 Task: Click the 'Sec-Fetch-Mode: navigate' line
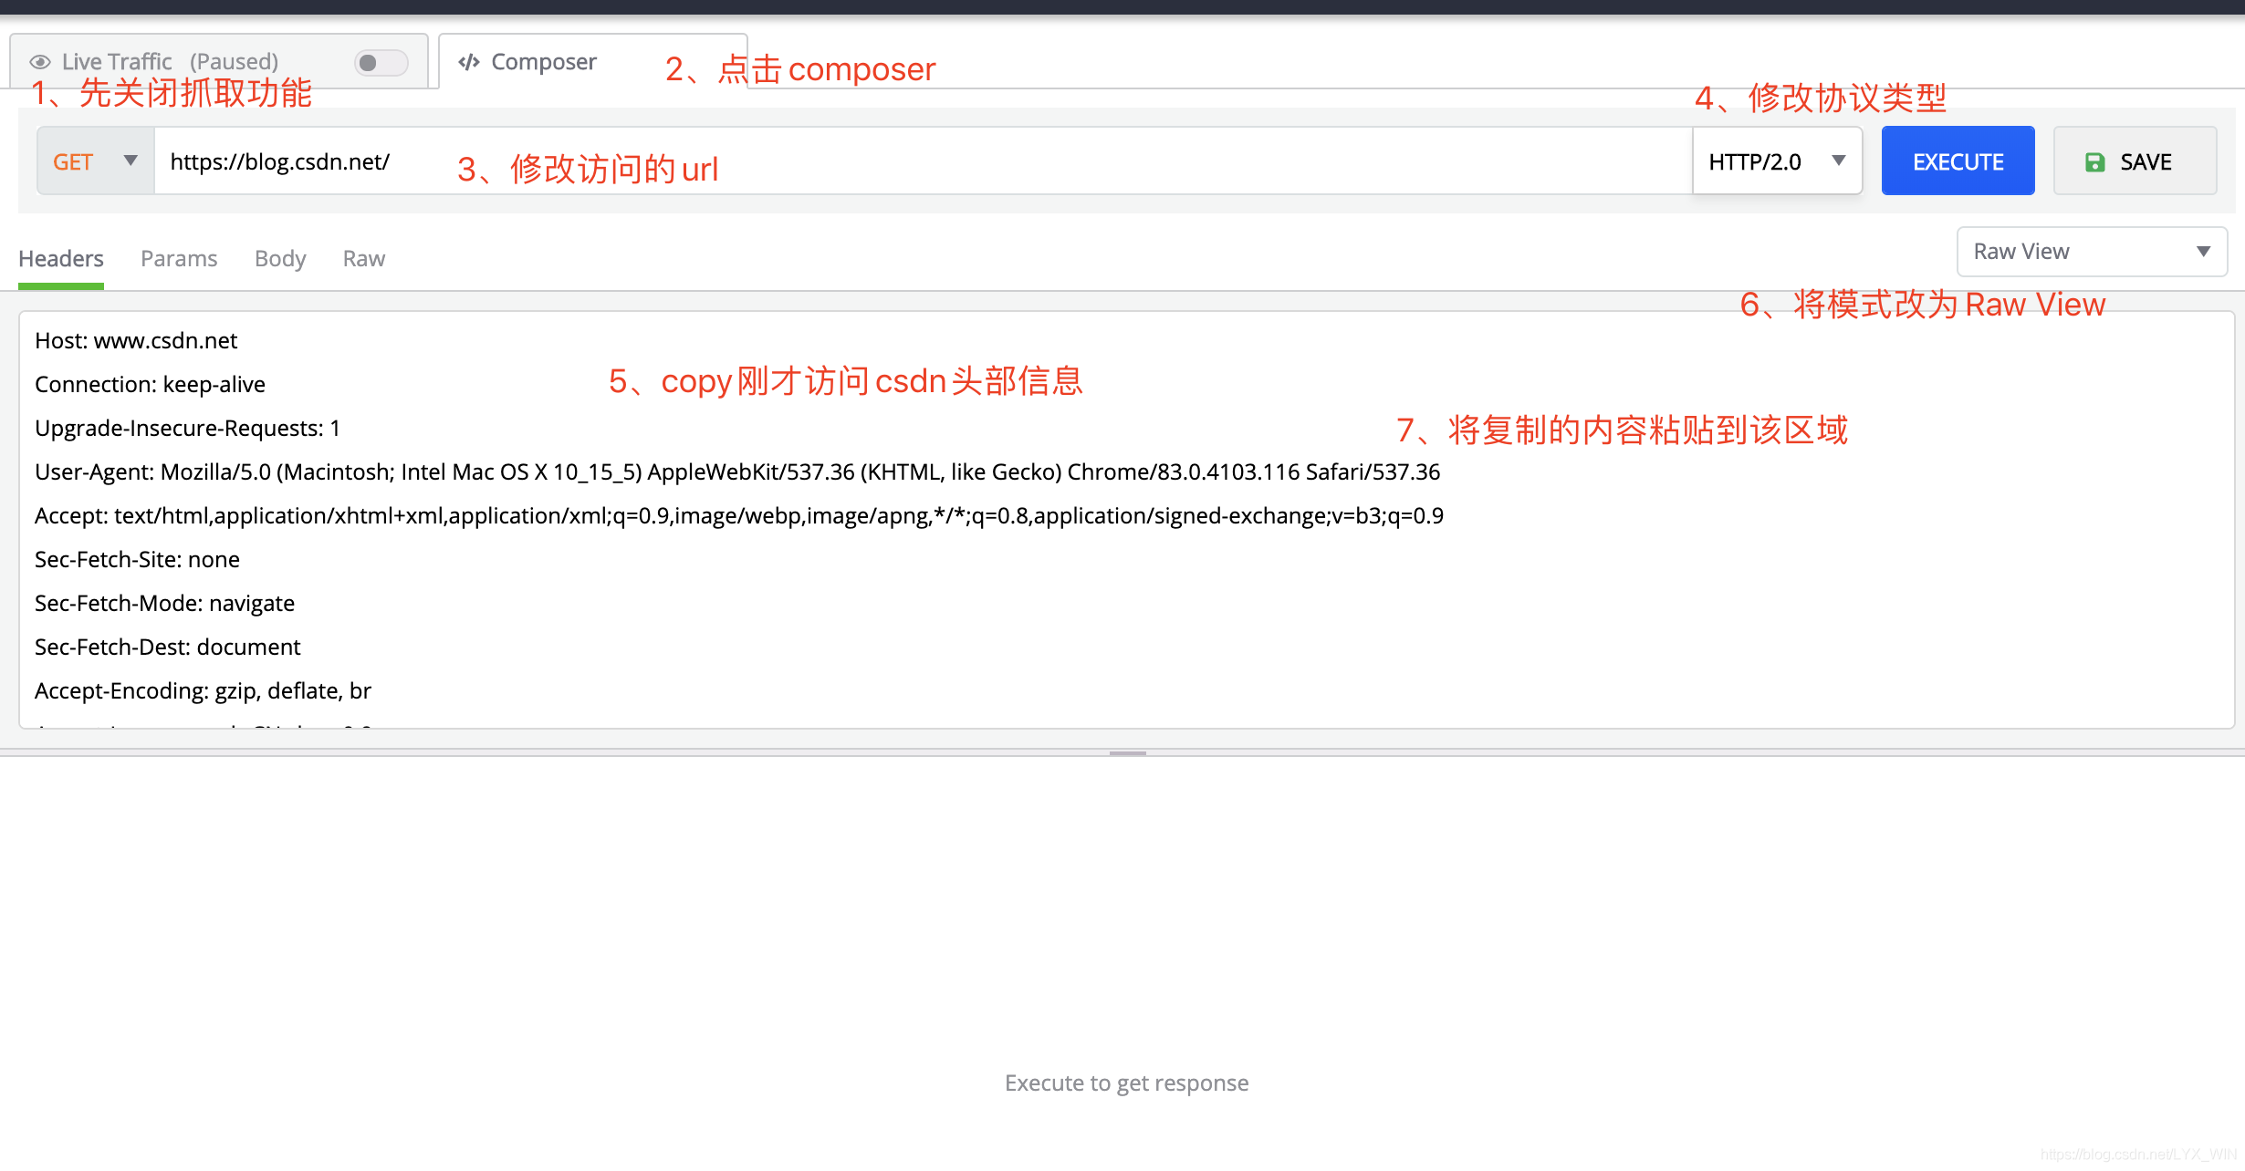pyautogui.click(x=164, y=604)
